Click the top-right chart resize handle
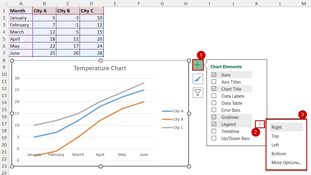311x175 pixels. point(189,61)
